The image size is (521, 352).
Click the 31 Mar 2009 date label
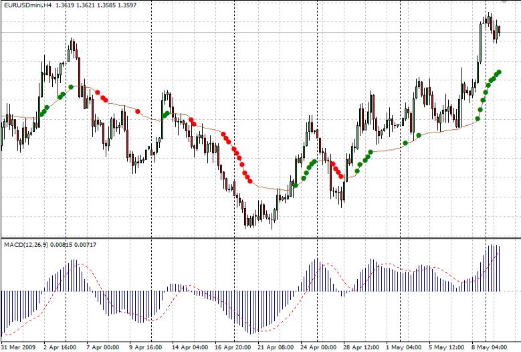tap(18, 347)
